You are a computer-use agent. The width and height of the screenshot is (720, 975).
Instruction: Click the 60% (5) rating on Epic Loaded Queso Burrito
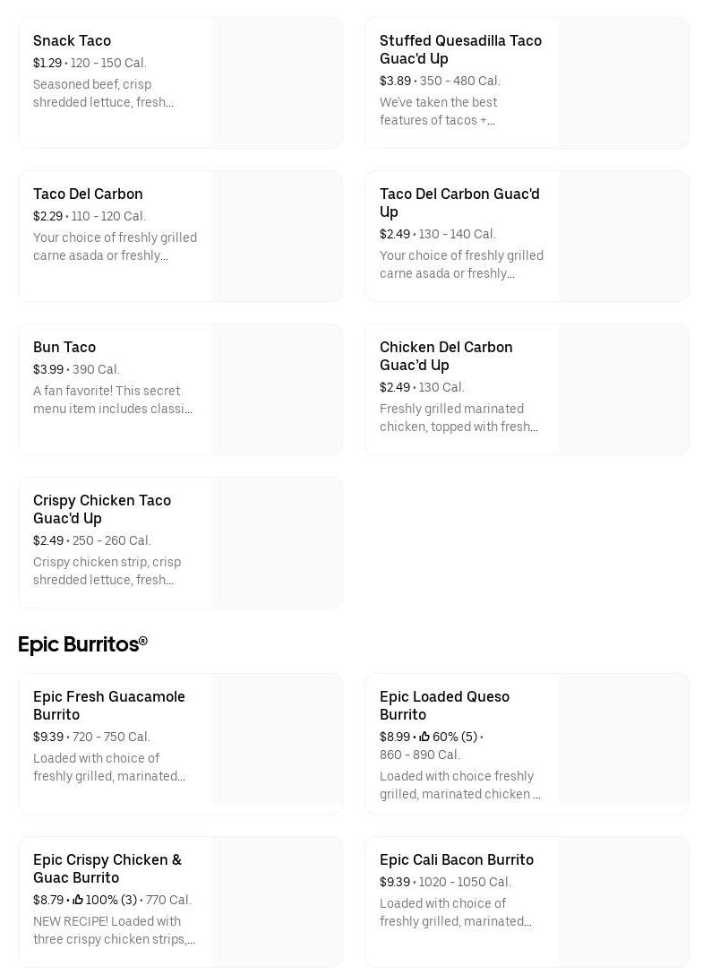pos(455,737)
